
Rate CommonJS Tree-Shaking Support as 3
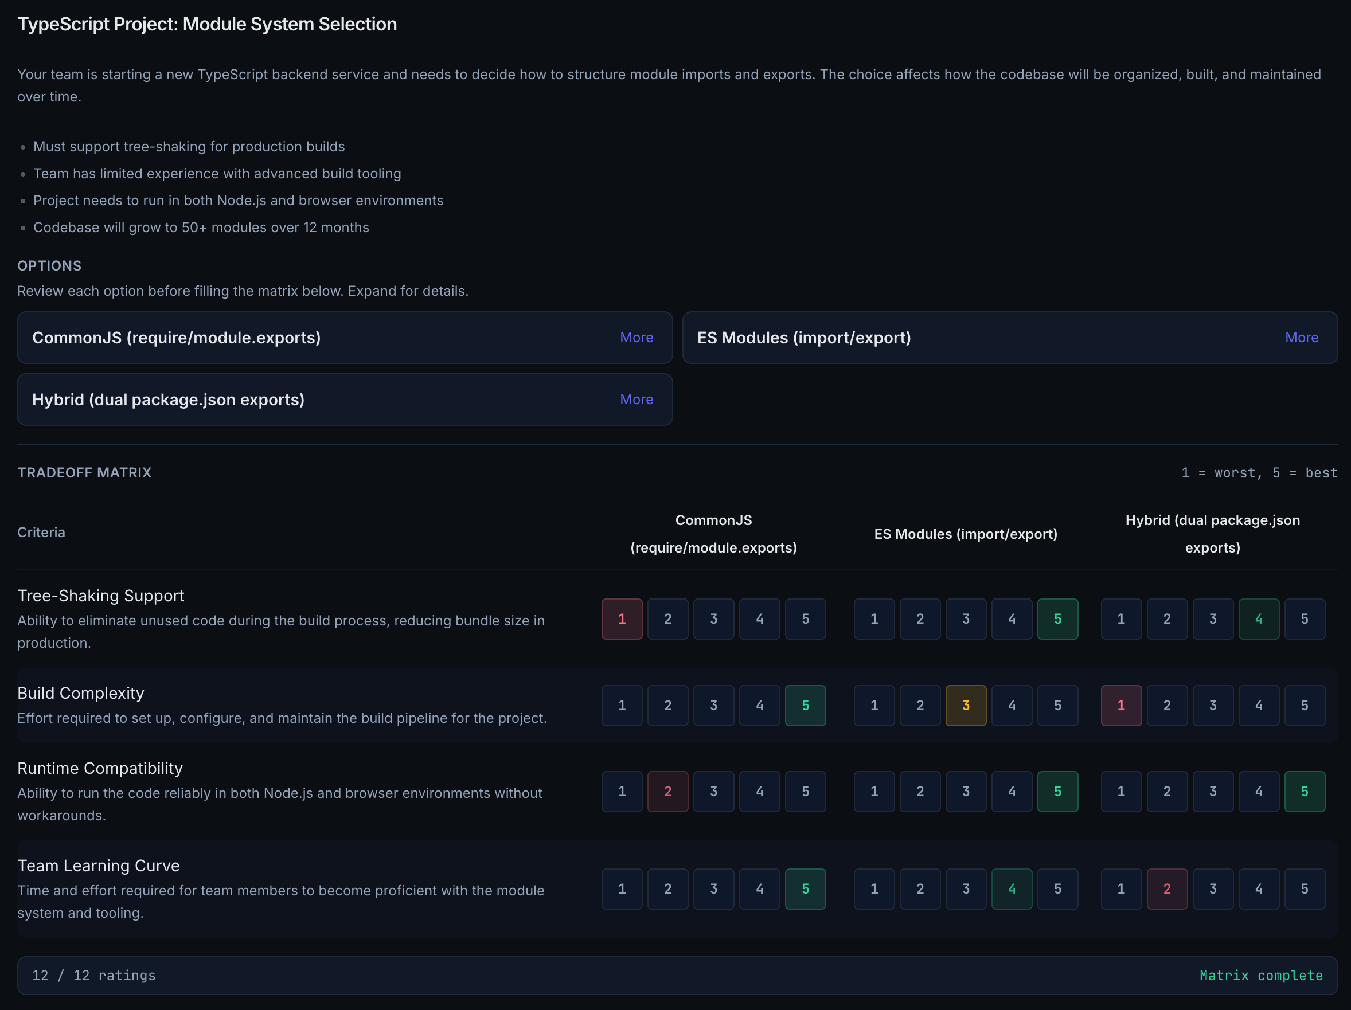tap(713, 618)
